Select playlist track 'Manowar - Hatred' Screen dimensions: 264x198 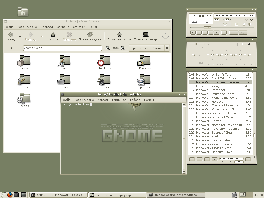[220, 121]
